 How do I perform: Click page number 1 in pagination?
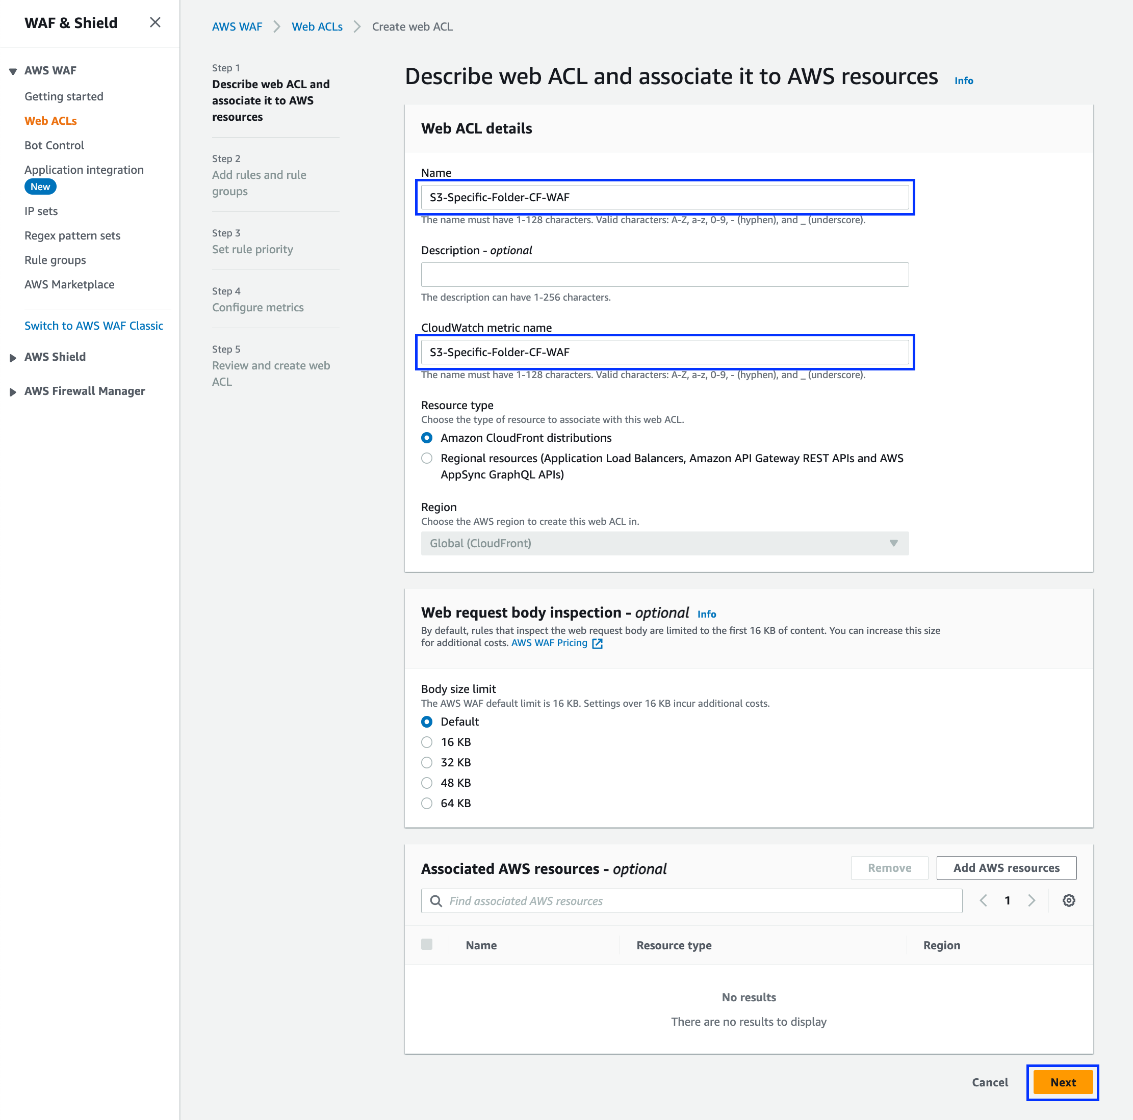tap(1008, 901)
